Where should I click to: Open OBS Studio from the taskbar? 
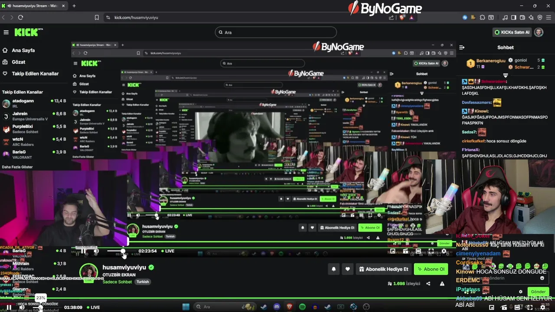click(x=366, y=307)
